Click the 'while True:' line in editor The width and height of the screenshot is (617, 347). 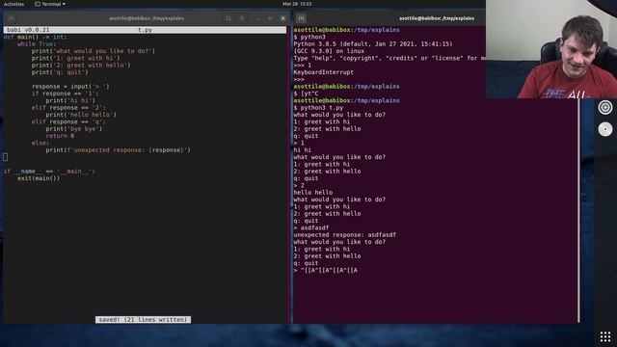point(37,44)
